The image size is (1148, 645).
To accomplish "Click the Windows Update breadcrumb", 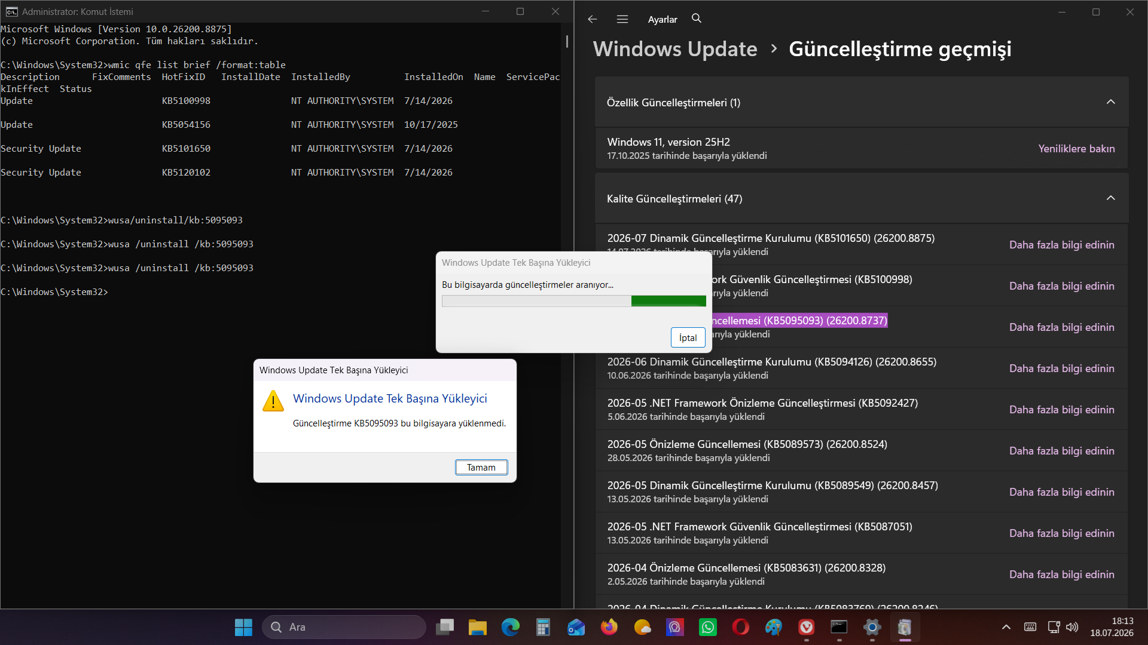I will click(675, 49).
